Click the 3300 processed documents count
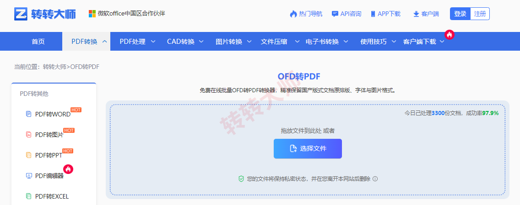This screenshot has height=205, width=520. pos(438,113)
